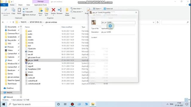The width and height of the screenshot is (191, 107).
Task: Choose Copy path in the ribbon
Action: click(28, 12)
